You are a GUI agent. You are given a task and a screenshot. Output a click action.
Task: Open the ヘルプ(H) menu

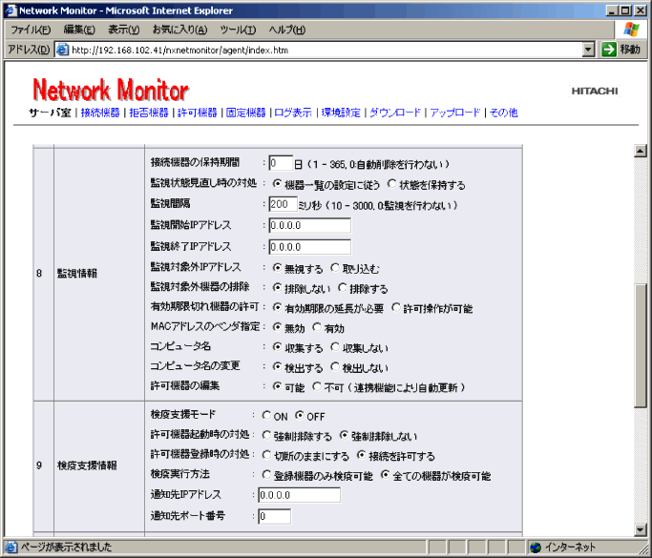coord(287,30)
